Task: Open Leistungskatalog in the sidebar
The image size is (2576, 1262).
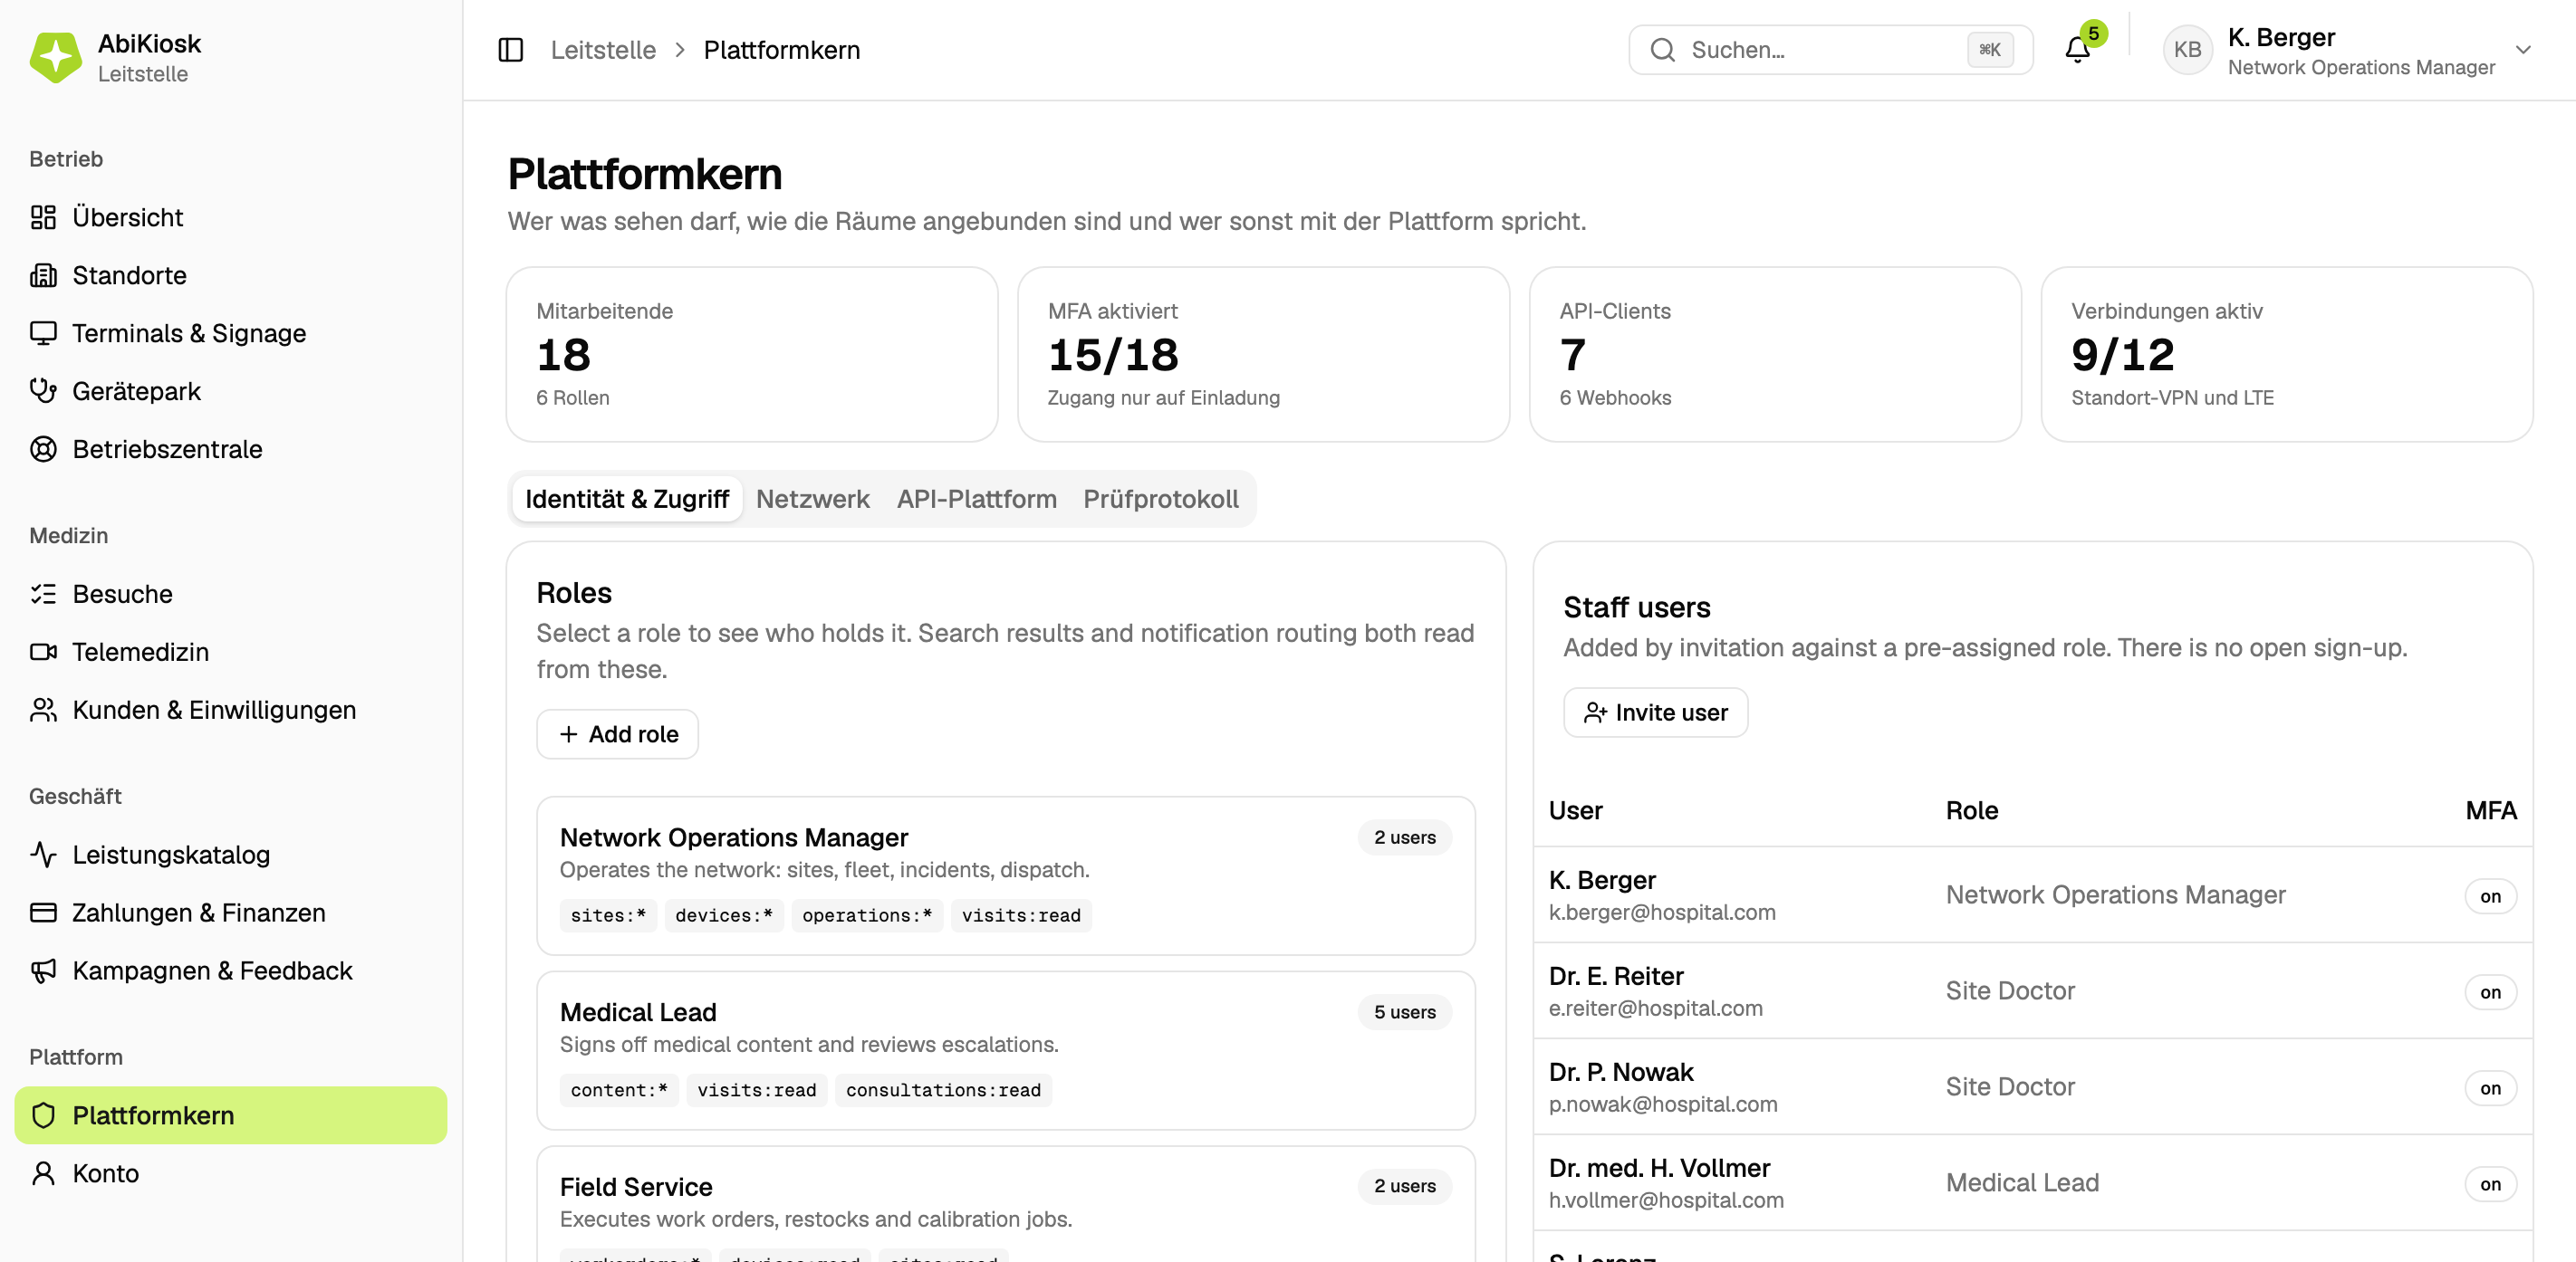Action: pos(231,855)
